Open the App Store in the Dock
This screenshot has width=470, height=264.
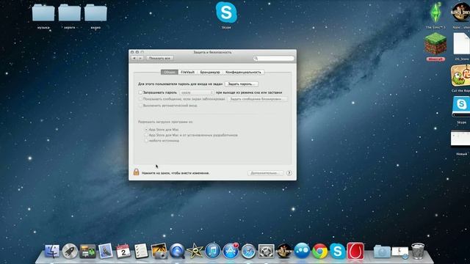[x=231, y=251]
